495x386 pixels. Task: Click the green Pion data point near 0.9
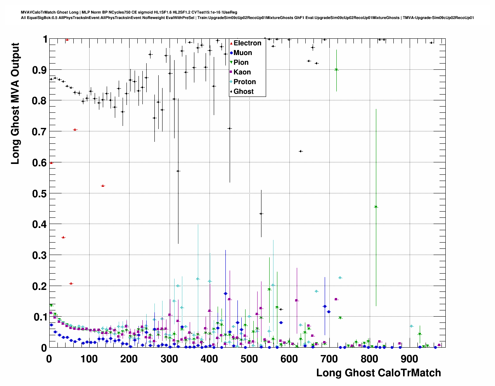336,70
